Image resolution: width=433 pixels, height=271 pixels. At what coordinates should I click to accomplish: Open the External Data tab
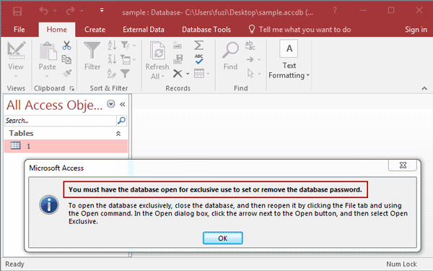(x=144, y=30)
